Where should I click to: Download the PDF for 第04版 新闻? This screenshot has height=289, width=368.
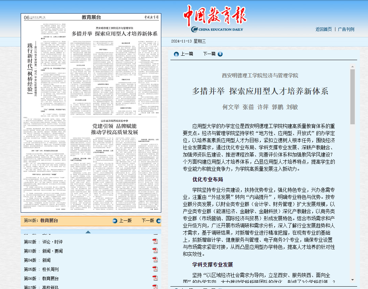pos(155,260)
